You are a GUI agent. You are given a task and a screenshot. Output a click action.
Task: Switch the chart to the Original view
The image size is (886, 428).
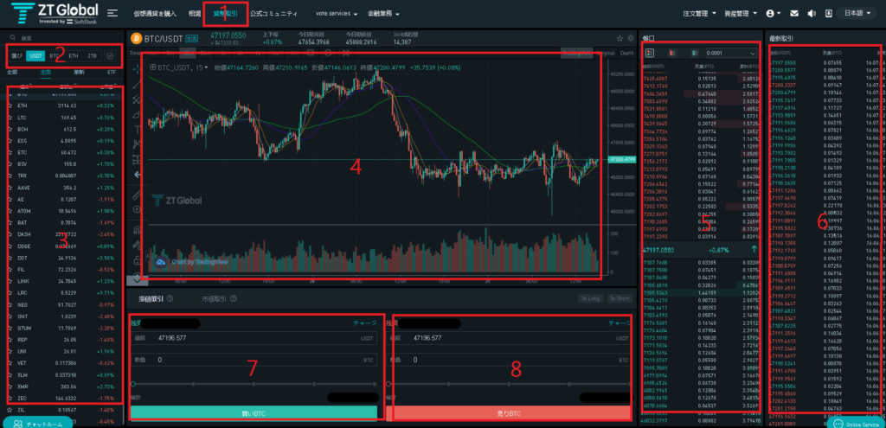coord(605,53)
